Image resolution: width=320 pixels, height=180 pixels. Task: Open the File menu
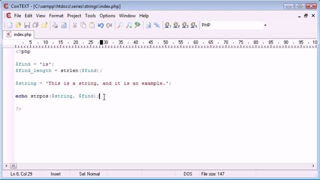[x=17, y=15]
